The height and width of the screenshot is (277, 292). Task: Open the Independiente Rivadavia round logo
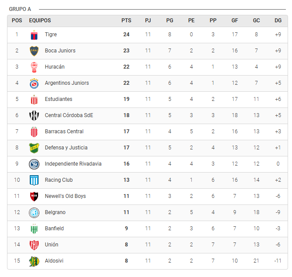coord(34,164)
